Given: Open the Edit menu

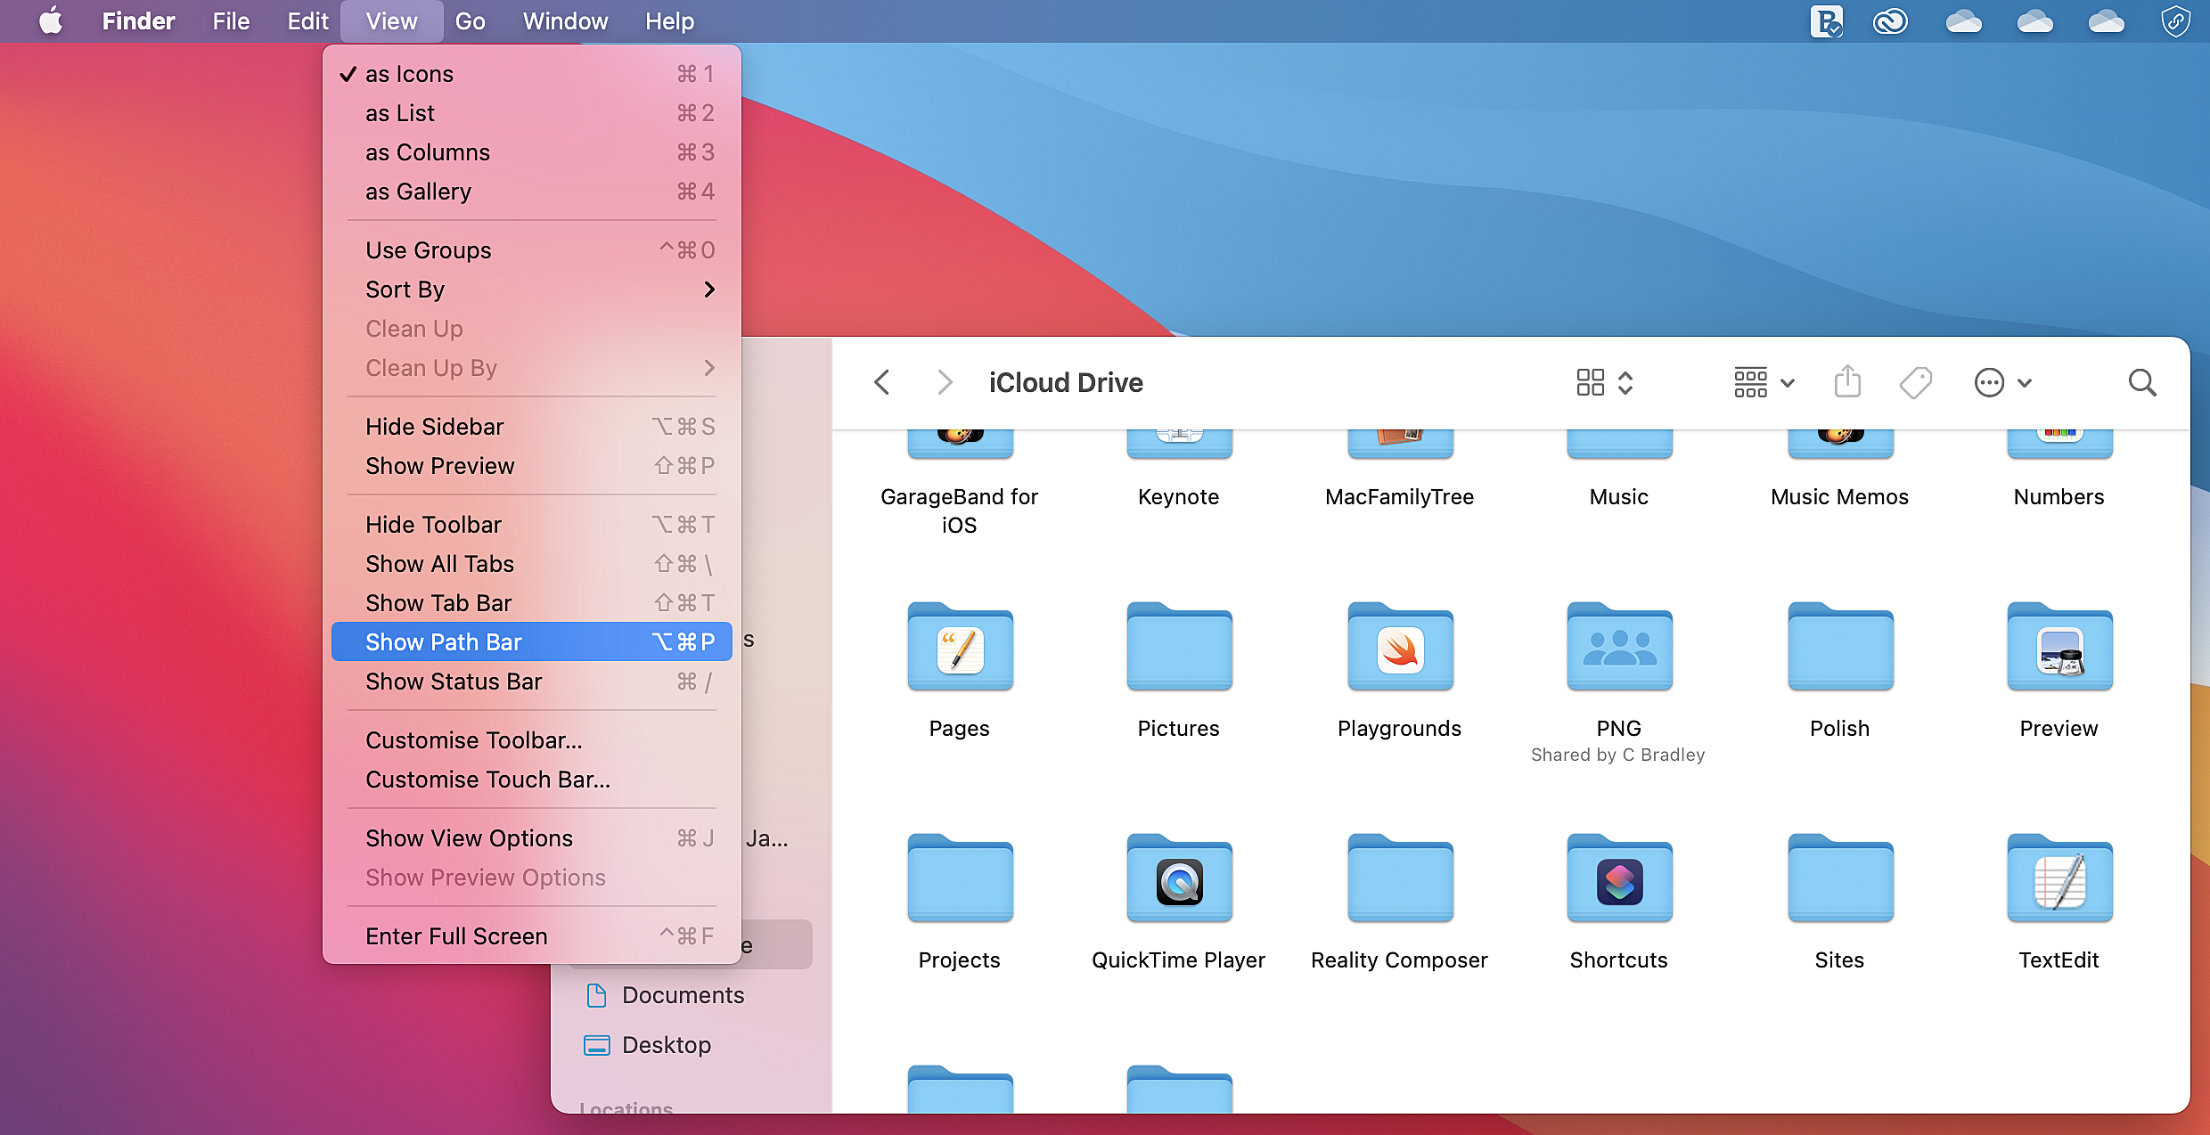Looking at the screenshot, I should (307, 20).
